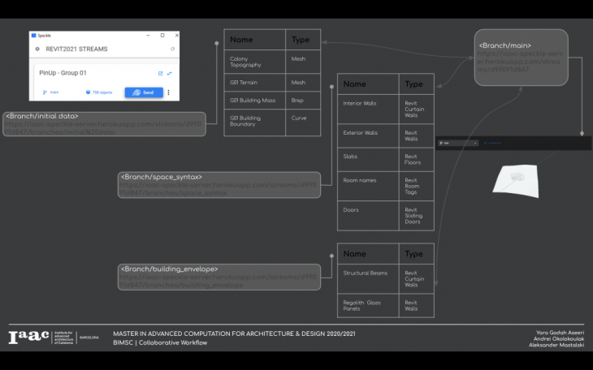593x370 pixels.
Task: Click the refresh streams icon
Action: (172, 49)
